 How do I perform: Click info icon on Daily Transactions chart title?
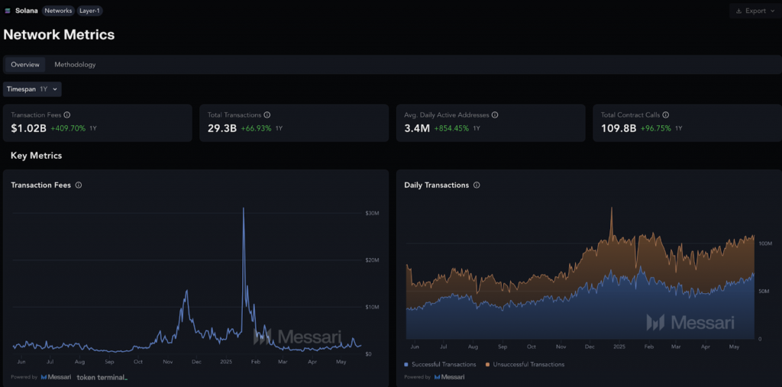pos(477,185)
